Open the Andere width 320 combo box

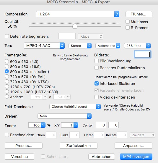tap(39, 97)
